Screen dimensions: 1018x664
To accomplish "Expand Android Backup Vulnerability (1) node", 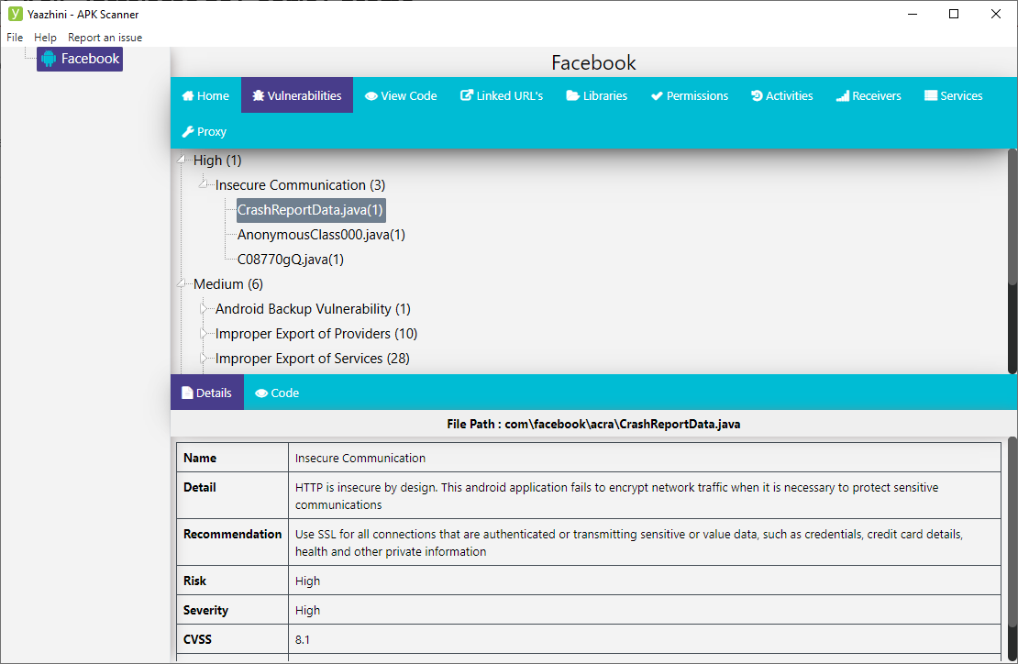I will [x=204, y=309].
